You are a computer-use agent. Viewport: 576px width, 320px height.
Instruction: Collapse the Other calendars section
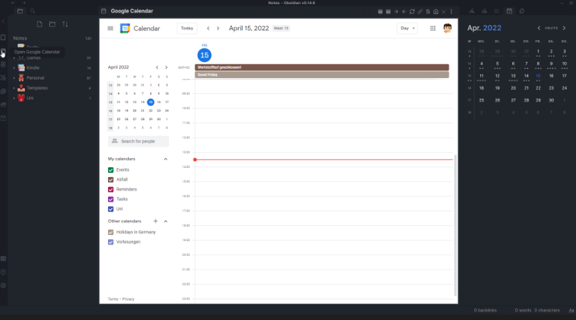(x=165, y=221)
